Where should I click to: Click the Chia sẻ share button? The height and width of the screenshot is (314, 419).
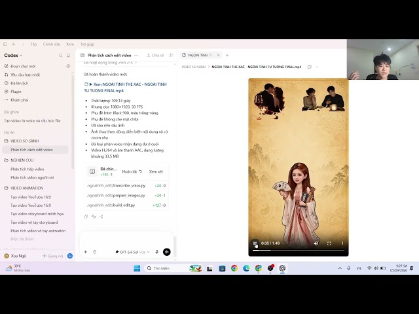155,55
